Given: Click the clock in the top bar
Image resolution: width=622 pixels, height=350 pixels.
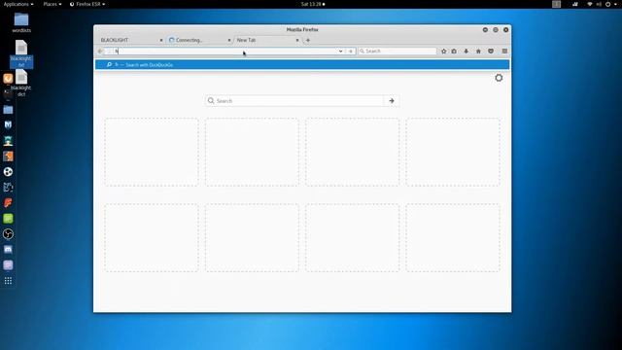Looking at the screenshot, I should 313,4.
